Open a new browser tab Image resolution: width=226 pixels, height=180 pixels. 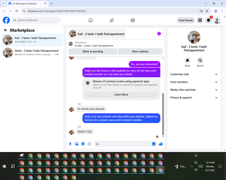tap(52, 4)
